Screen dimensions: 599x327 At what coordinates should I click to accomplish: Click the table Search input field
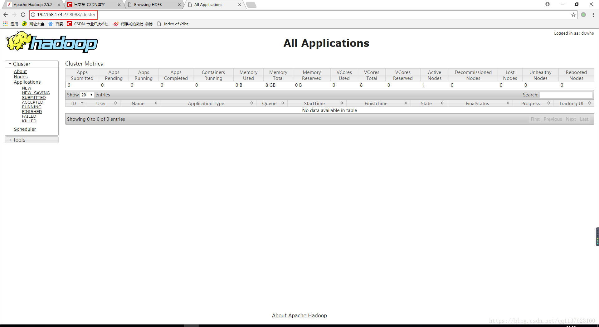coord(566,95)
